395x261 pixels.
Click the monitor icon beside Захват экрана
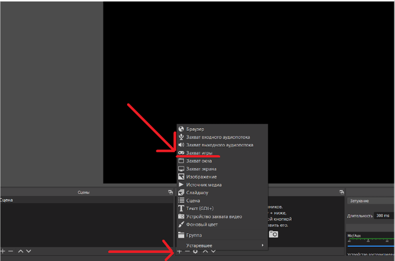pos(181,169)
